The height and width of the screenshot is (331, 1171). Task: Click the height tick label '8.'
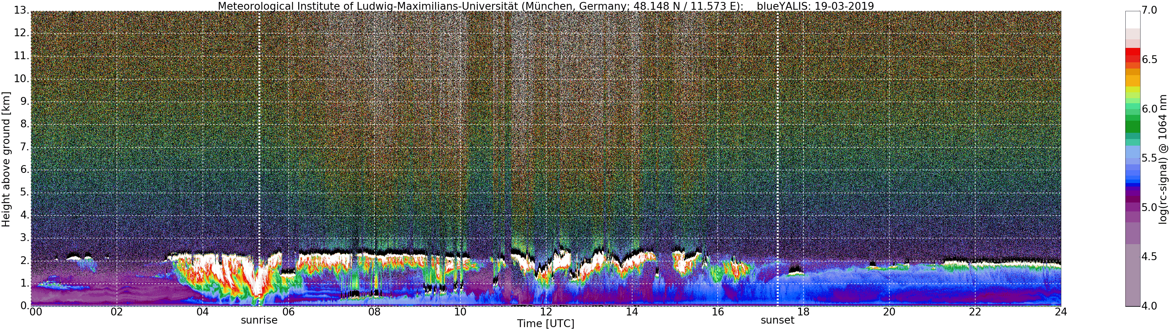(25, 124)
